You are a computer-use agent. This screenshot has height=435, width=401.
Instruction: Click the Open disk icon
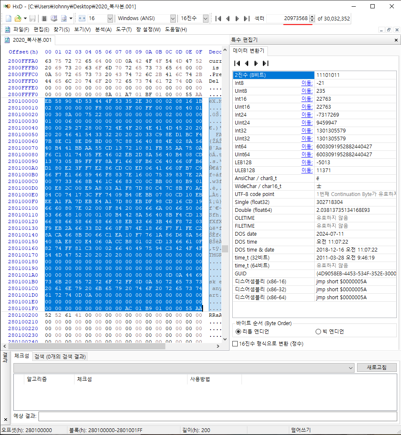(54, 18)
